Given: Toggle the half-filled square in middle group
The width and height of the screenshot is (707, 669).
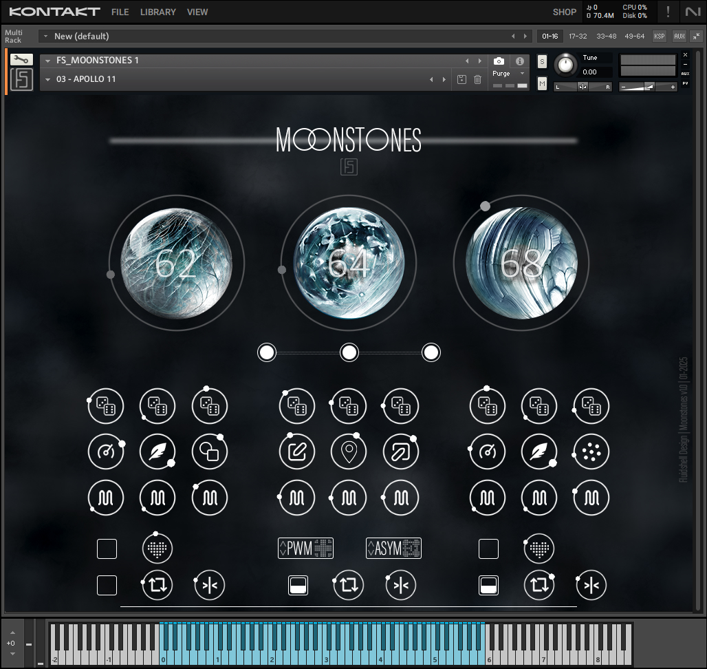Looking at the screenshot, I should tap(298, 585).
